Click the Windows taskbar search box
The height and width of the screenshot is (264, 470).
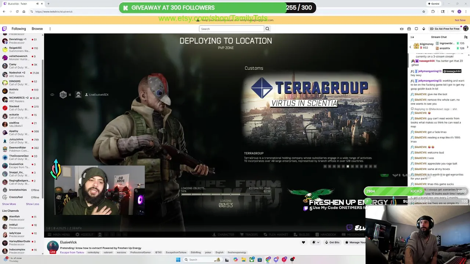click(203, 260)
